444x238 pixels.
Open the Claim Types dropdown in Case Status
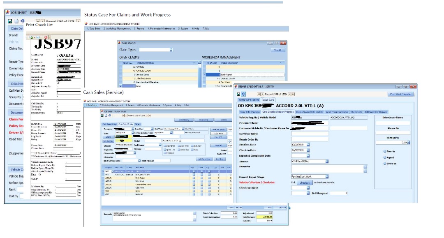(x=171, y=49)
